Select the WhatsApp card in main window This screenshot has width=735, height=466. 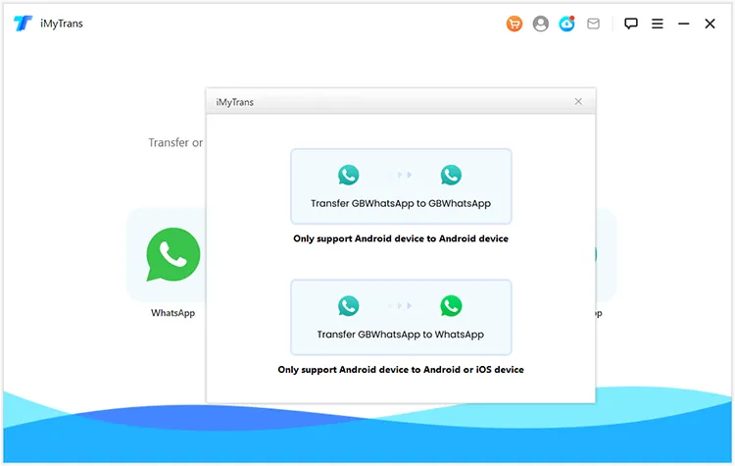pos(167,255)
